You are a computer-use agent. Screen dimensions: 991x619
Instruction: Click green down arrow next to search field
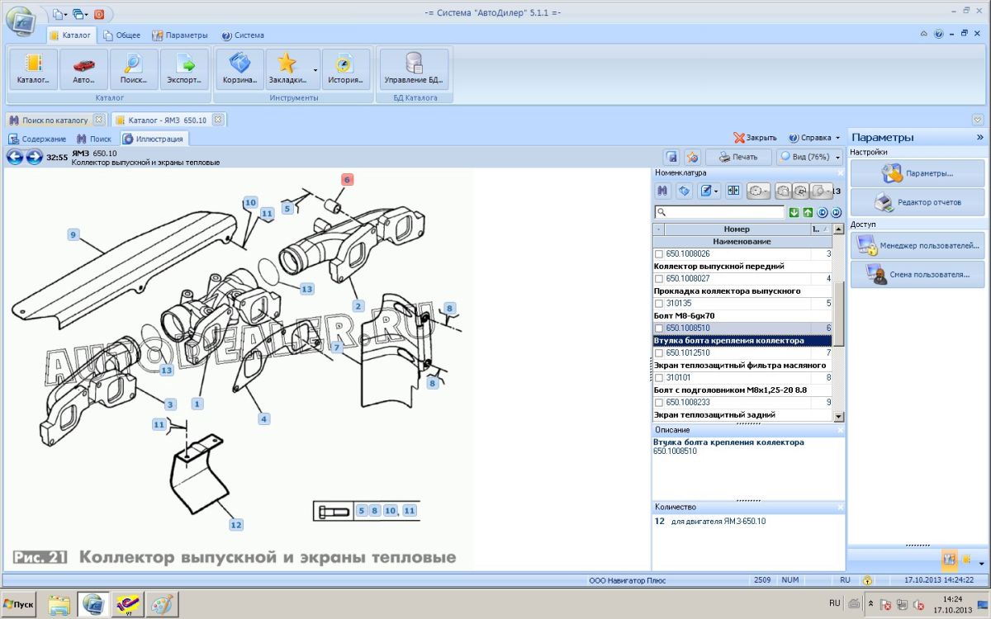pos(794,212)
